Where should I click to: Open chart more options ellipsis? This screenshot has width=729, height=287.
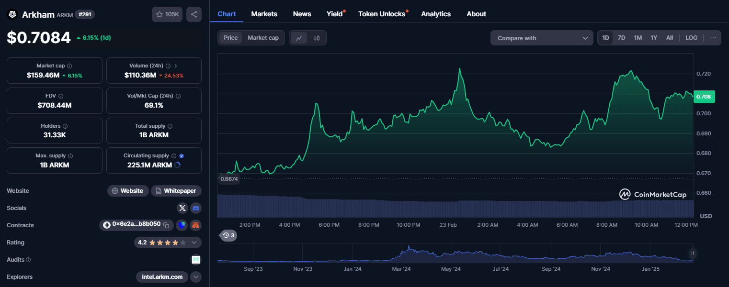[713, 38]
